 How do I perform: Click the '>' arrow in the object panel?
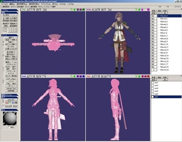coord(161,13)
